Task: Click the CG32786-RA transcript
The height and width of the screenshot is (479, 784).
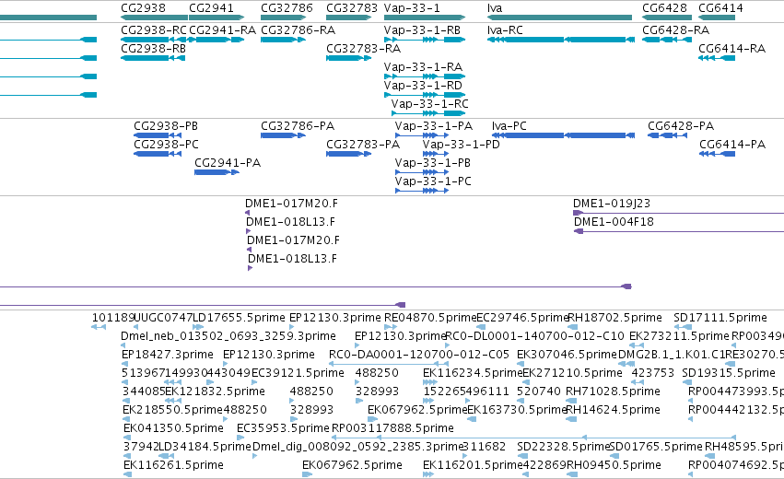Action: coord(283,40)
